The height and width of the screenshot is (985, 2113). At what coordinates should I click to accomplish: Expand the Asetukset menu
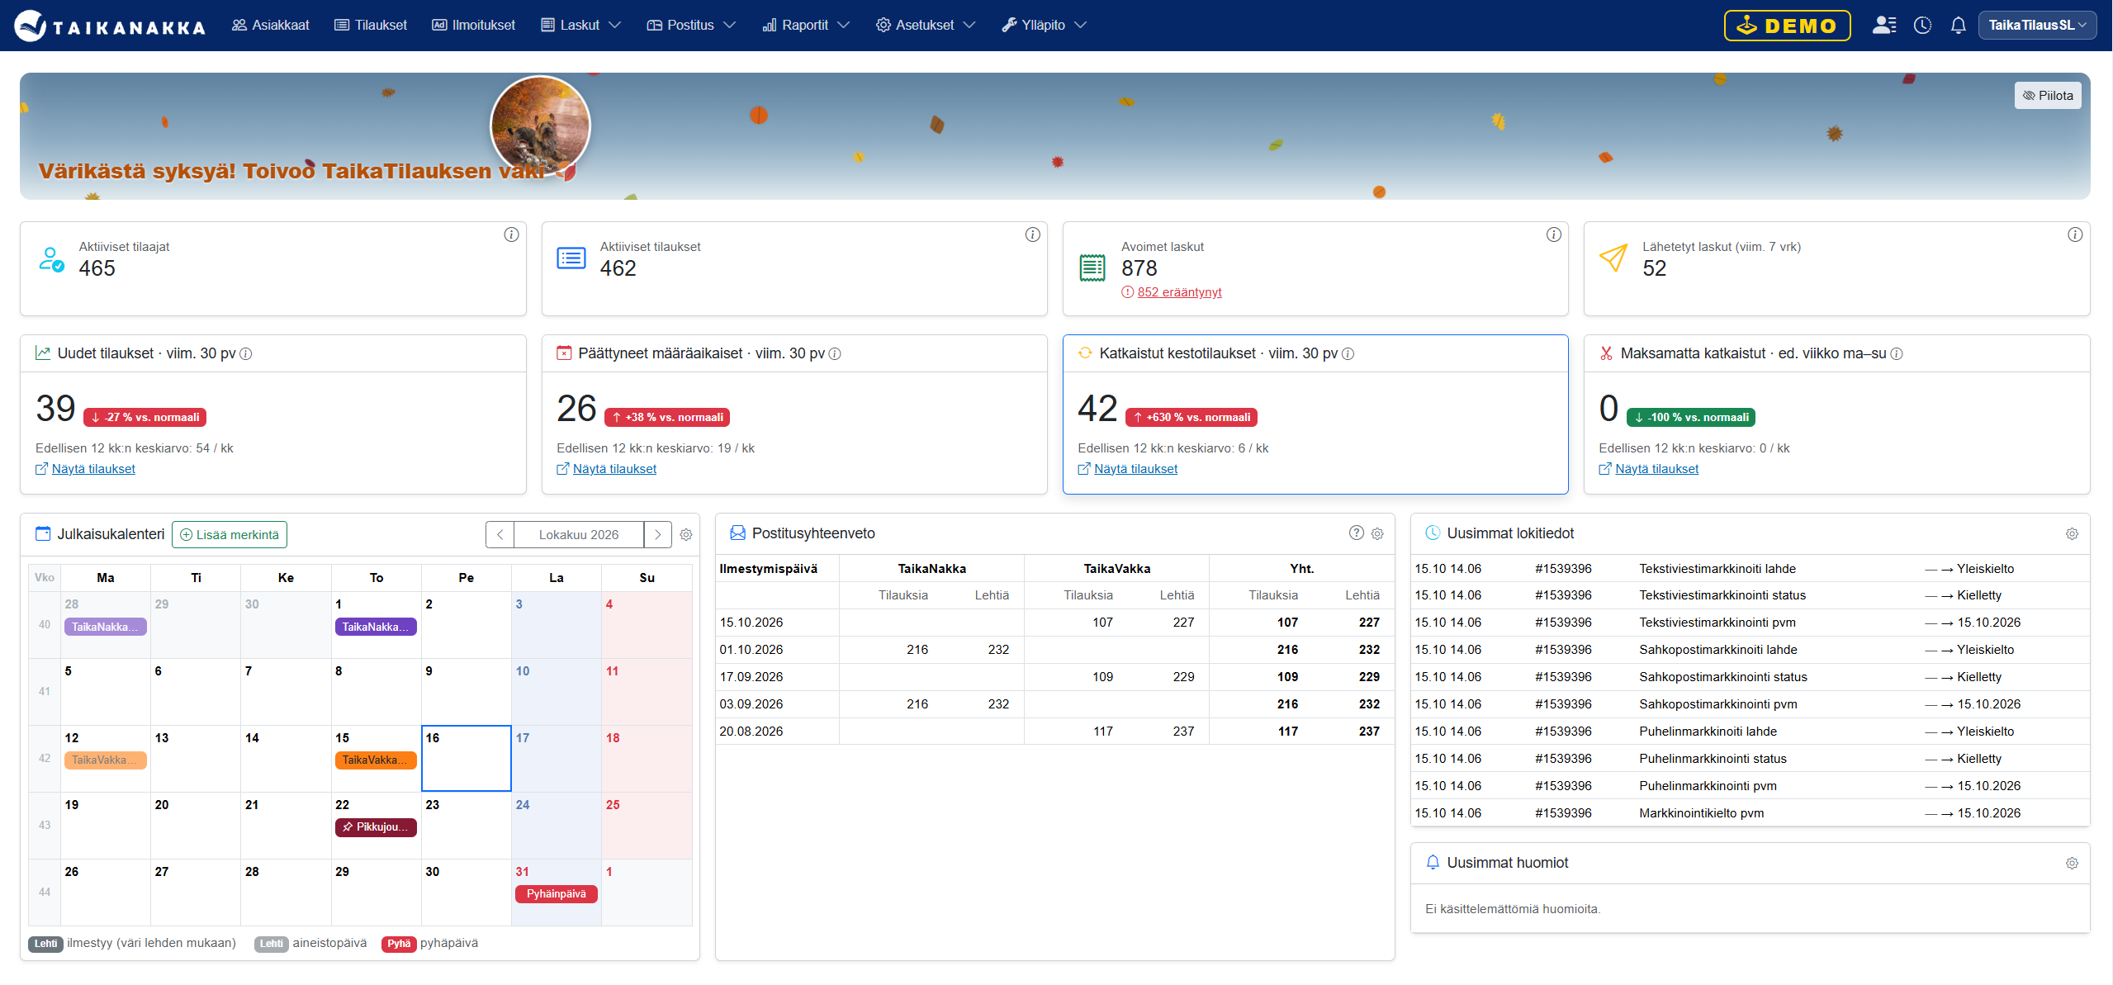[926, 25]
